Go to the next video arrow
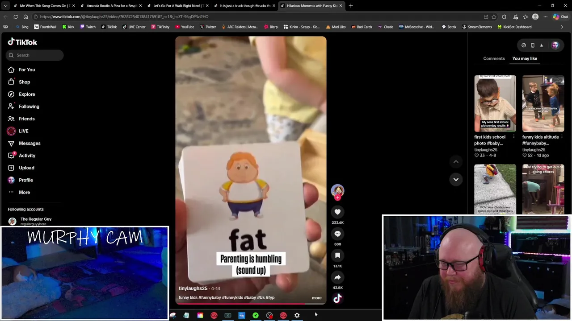The width and height of the screenshot is (572, 321). click(x=456, y=179)
